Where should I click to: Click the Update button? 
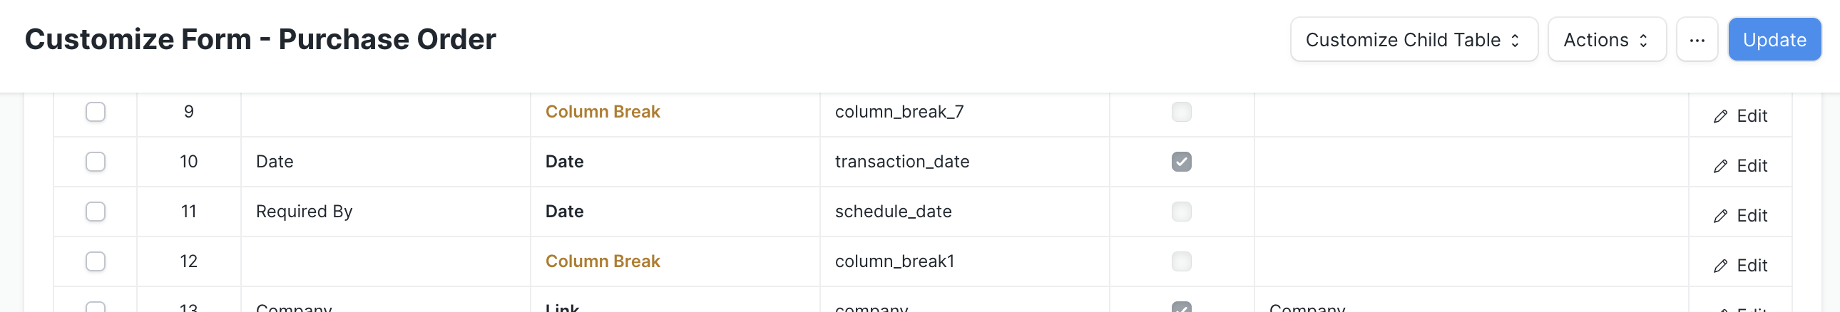[1774, 40]
